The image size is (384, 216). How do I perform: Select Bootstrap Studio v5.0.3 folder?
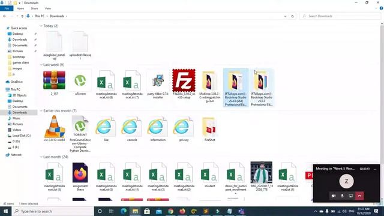[262, 88]
